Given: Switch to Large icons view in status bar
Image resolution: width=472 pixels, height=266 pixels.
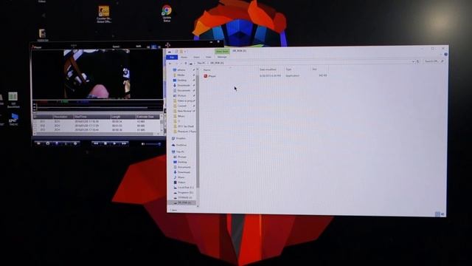Looking at the screenshot, I should pos(442,214).
